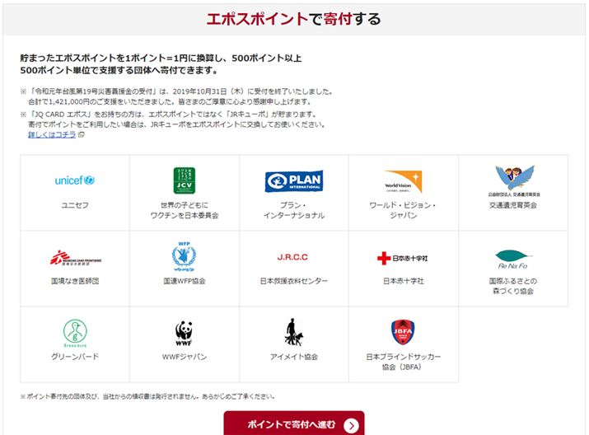The width and height of the screenshot is (589, 435).
Task: Click the 日本救援衣料センター label
Action: click(x=294, y=281)
